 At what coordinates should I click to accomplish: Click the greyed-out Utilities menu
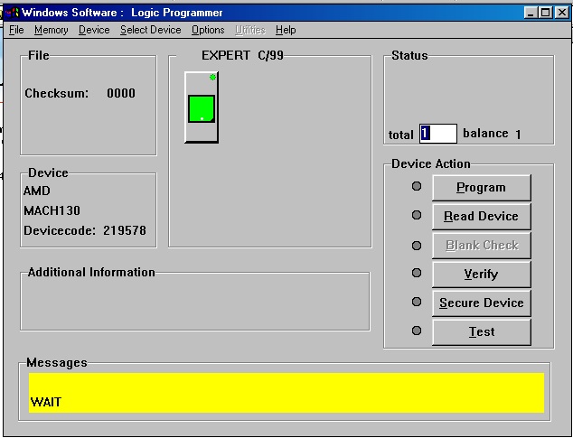click(250, 30)
